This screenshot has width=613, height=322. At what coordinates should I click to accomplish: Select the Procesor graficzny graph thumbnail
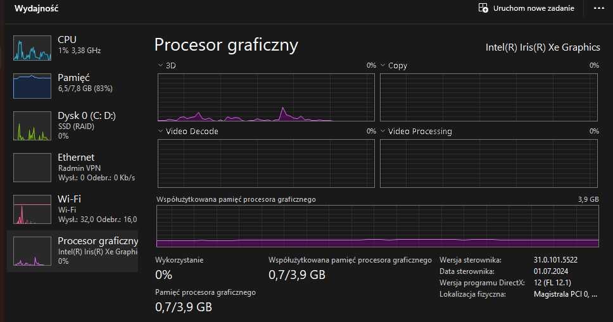(x=32, y=251)
